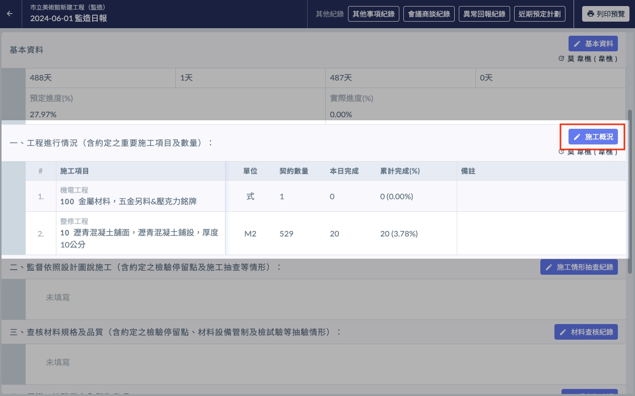Click the pencil icon on 施工概況 button

pos(577,137)
